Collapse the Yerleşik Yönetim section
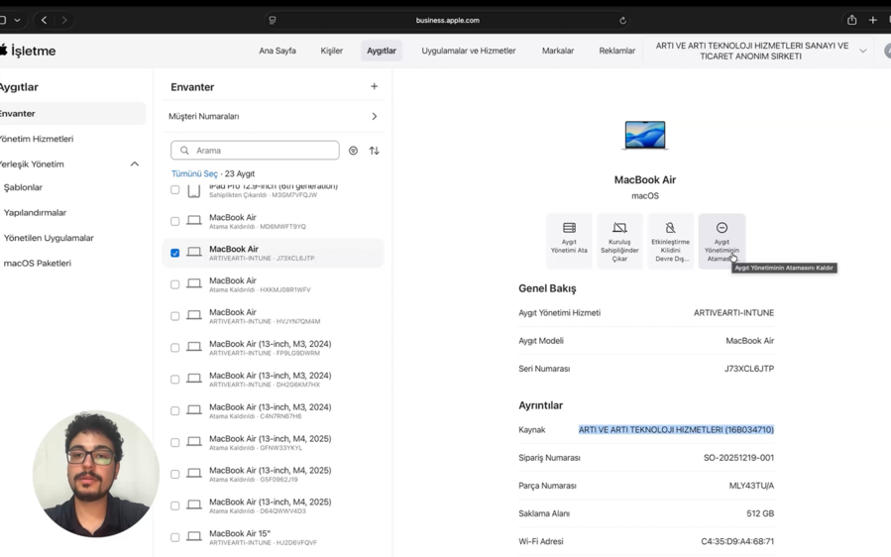The height and width of the screenshot is (557, 891). (x=135, y=164)
